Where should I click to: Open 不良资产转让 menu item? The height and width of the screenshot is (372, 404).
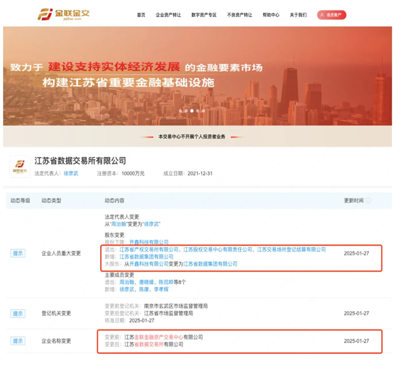coord(239,15)
